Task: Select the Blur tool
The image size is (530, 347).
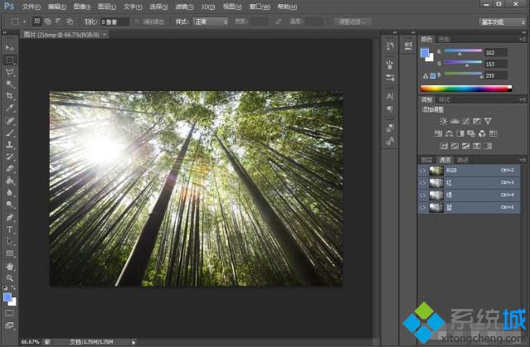Action: pos(9,193)
